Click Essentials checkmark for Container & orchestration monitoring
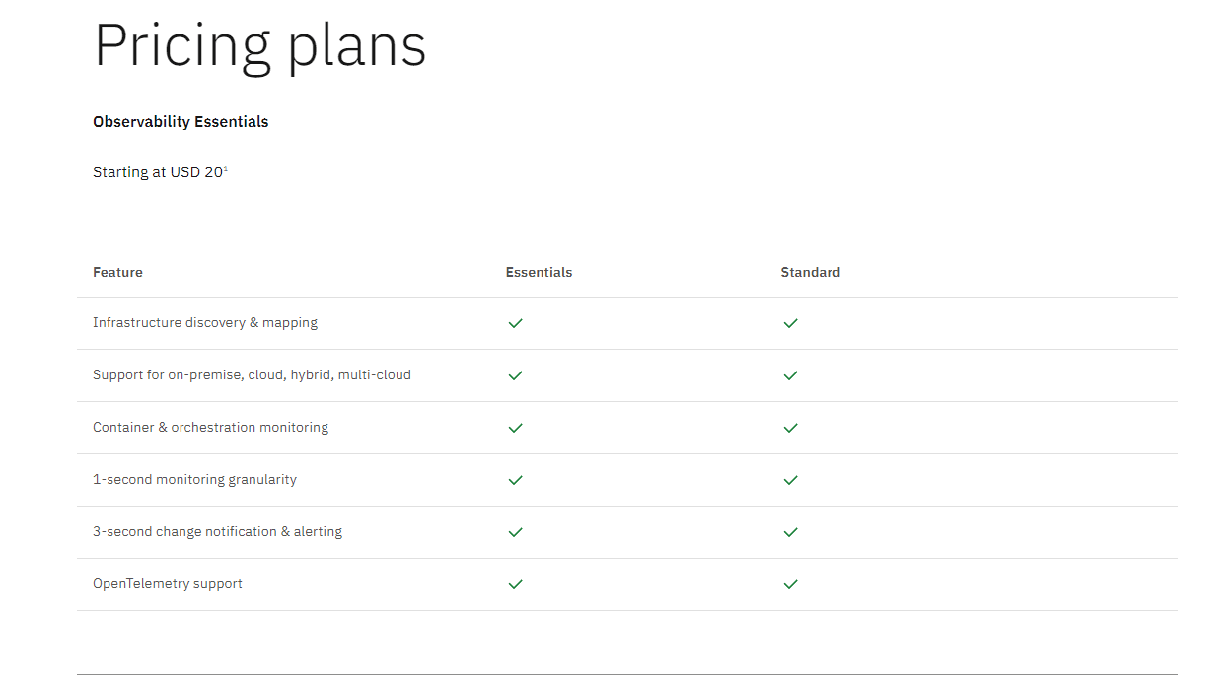The image size is (1230, 677). [515, 428]
